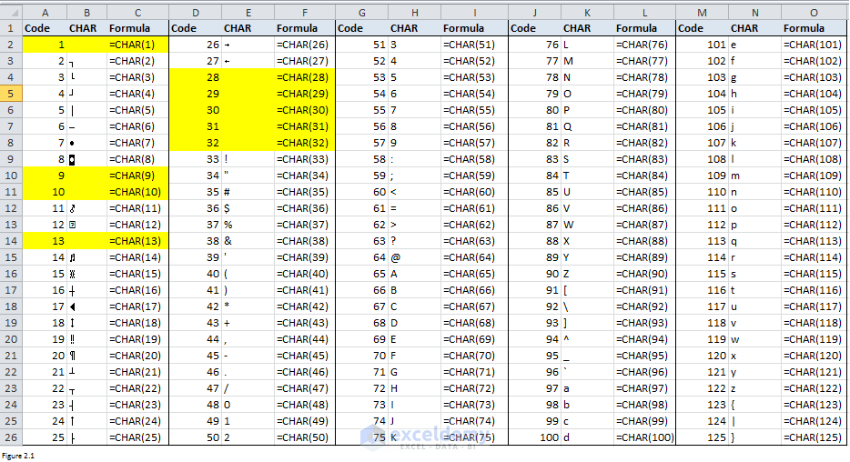
Task: Click the cell containing =CHAR(110)
Action: point(814,192)
